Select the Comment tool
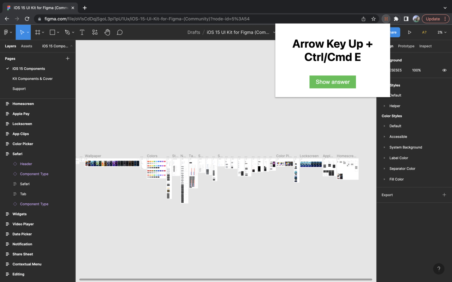The image size is (452, 282). pos(120,32)
